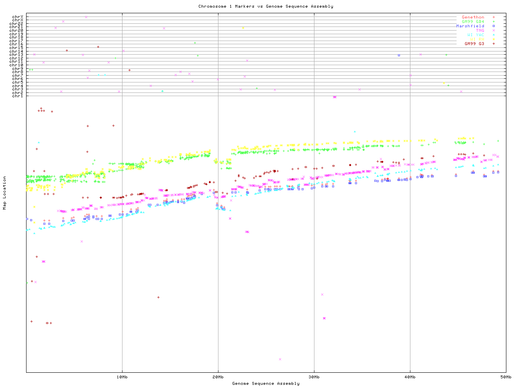Click the 20Mb x-axis tick label
Viewport: 514px width, 386px height.
pyautogui.click(x=218, y=377)
